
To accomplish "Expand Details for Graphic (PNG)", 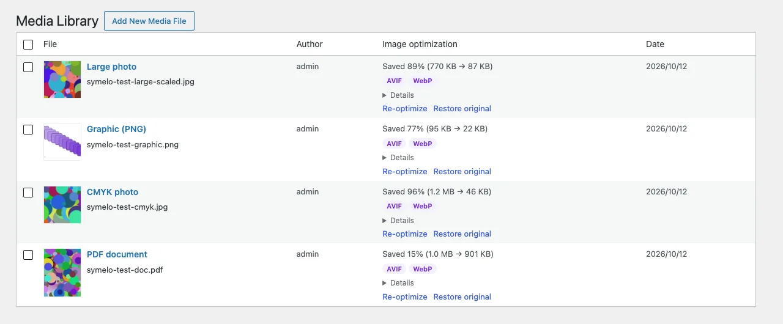I will 398,158.
